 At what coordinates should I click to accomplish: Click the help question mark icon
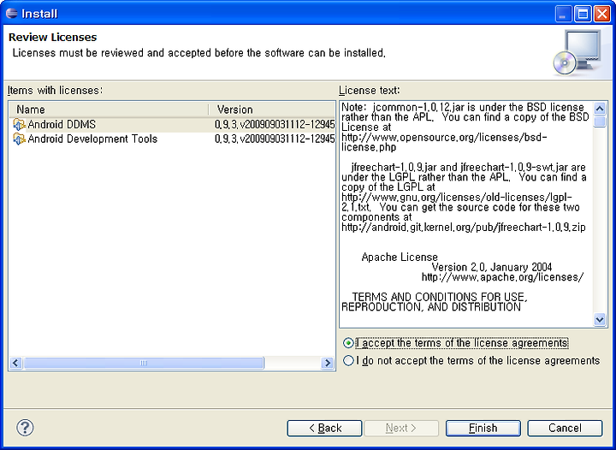pyautogui.click(x=25, y=427)
